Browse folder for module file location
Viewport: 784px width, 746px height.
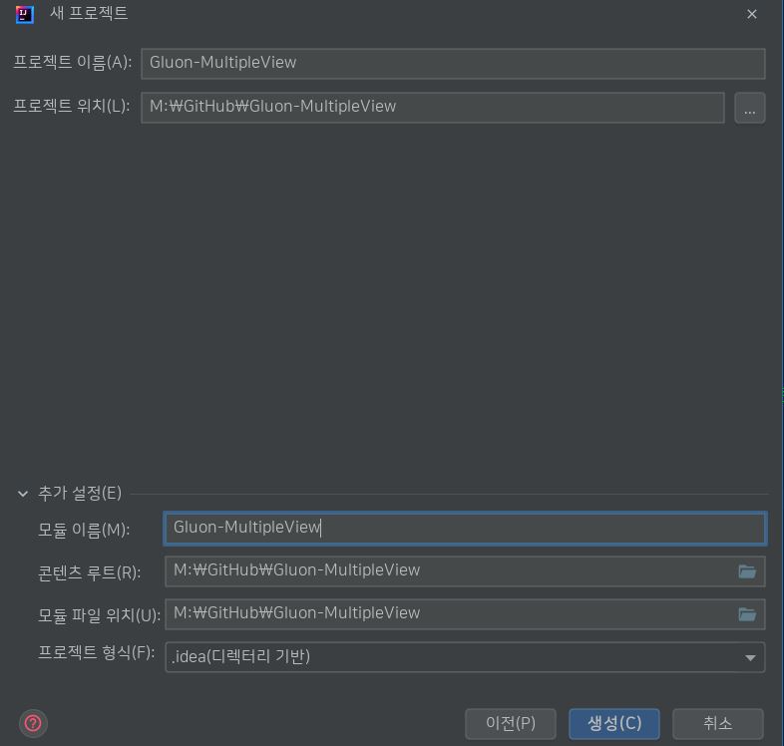(x=747, y=614)
